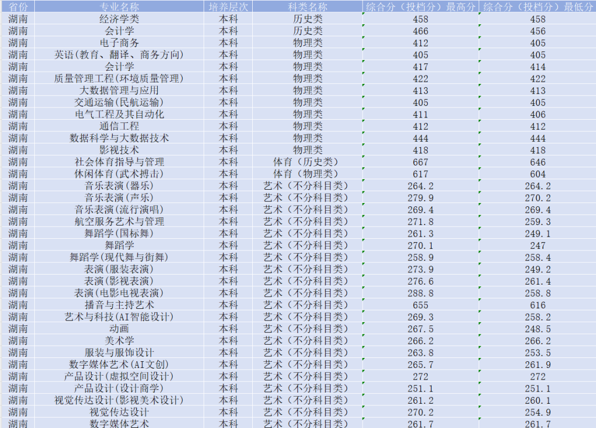This screenshot has height=428, width=596.
Task: Select 数字媒体艺术(AI文创) cell
Action: coord(119,364)
